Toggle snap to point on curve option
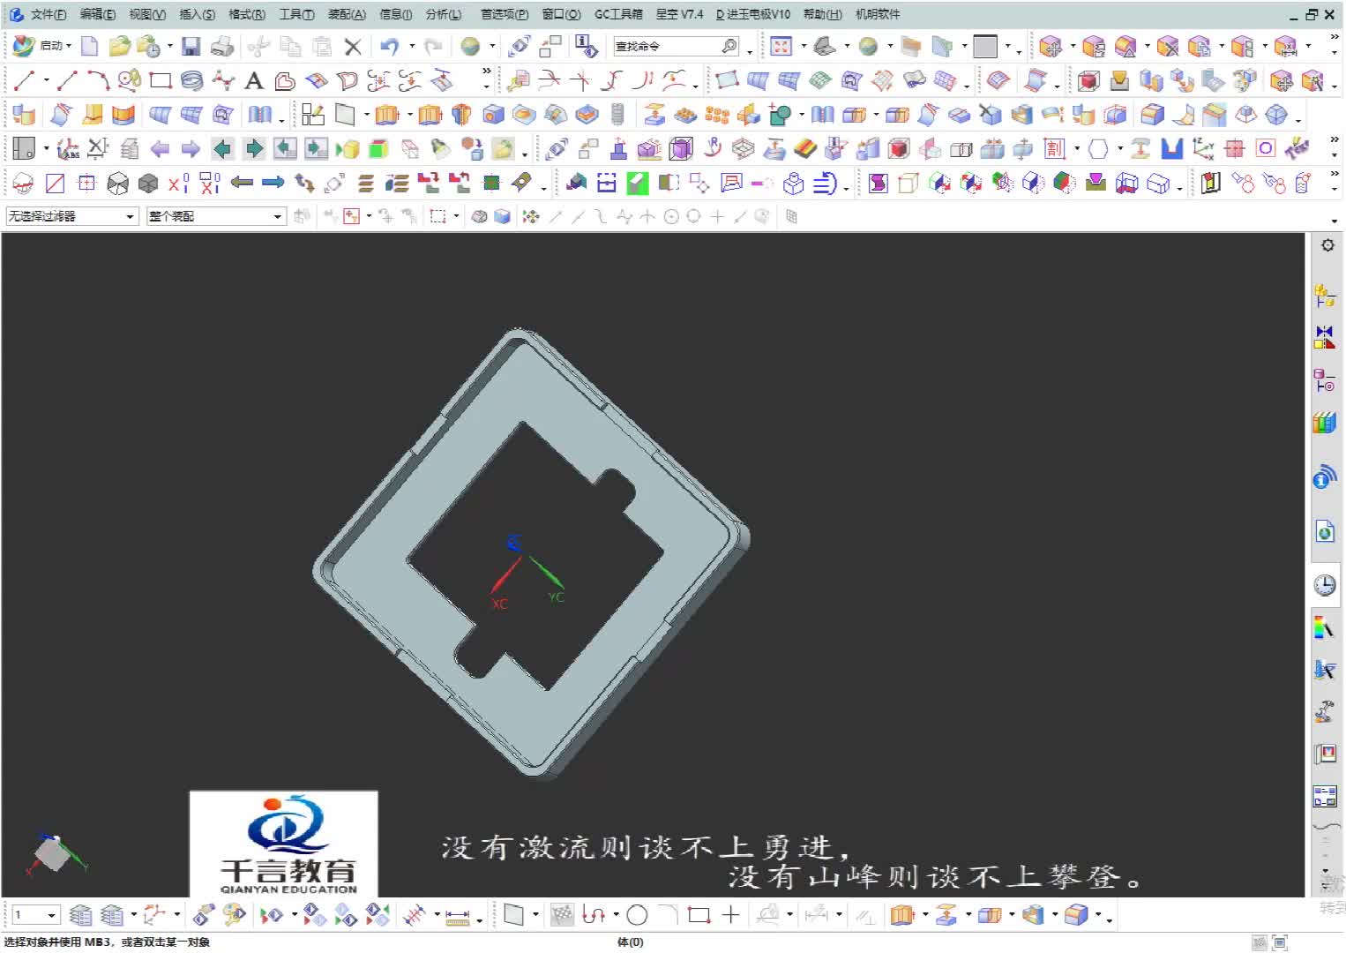The width and height of the screenshot is (1346, 953). pyautogui.click(x=740, y=216)
